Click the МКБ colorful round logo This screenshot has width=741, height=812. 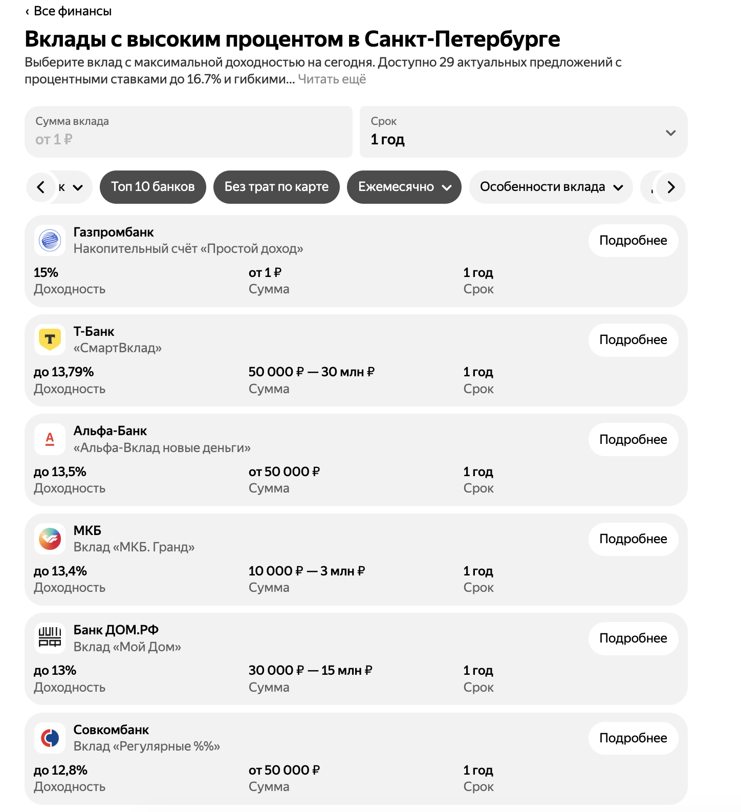[50, 539]
